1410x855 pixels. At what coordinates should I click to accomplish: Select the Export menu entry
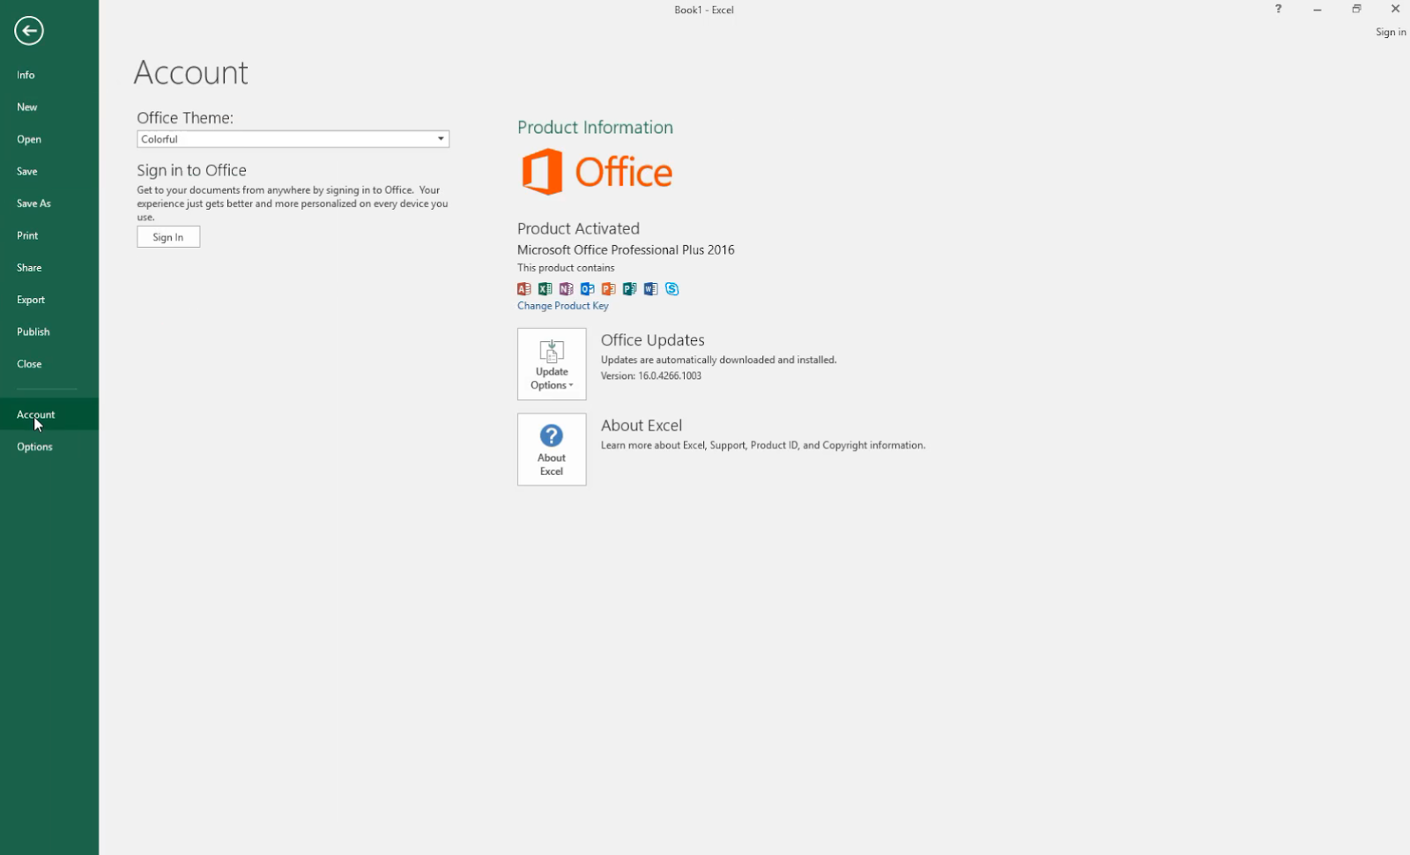coord(31,299)
